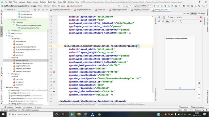209x117 pixels.
Task: Open the Component Tree side panel
Action: click(x=155, y=94)
